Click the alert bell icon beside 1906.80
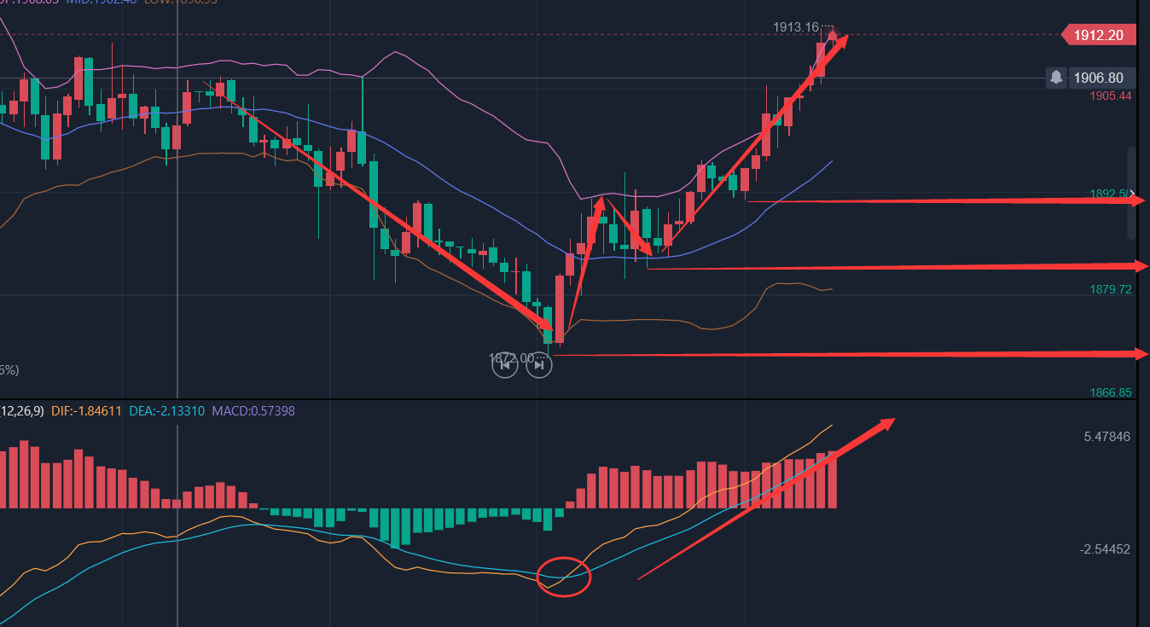 tap(1056, 78)
